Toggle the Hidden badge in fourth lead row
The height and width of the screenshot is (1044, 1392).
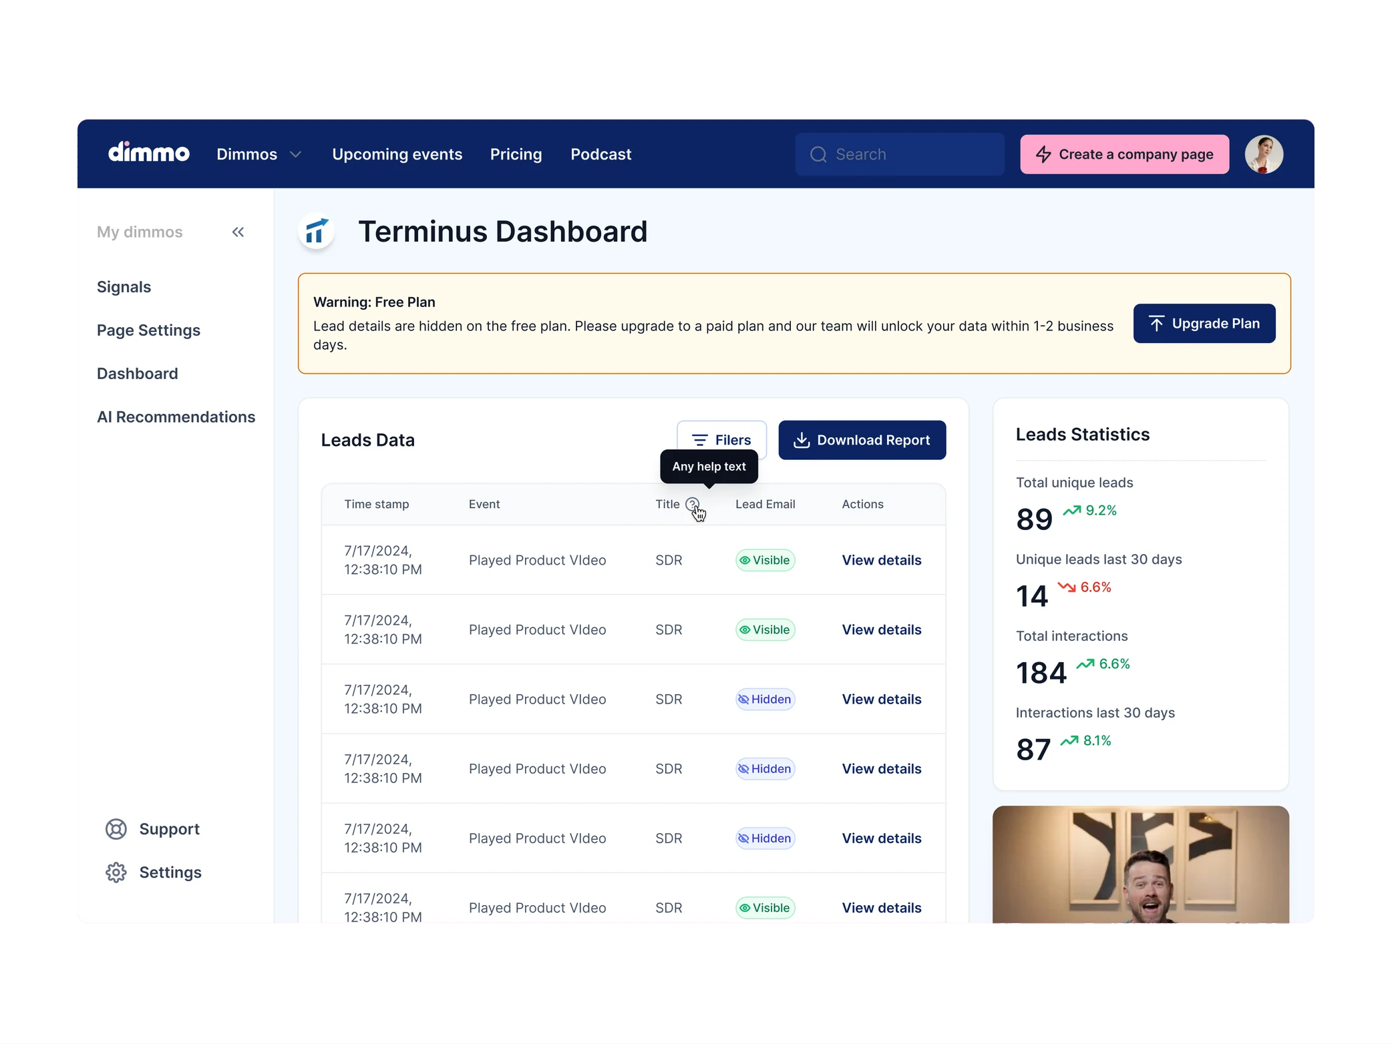pos(765,769)
